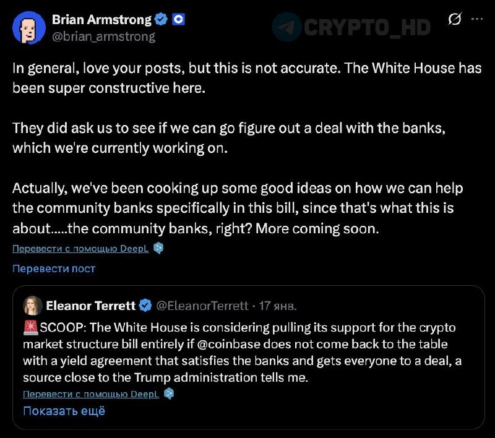The height and width of the screenshot is (438, 495).
Task: Click the Telegram icon in the CRYPTO_HD watermark
Action: 287,27
